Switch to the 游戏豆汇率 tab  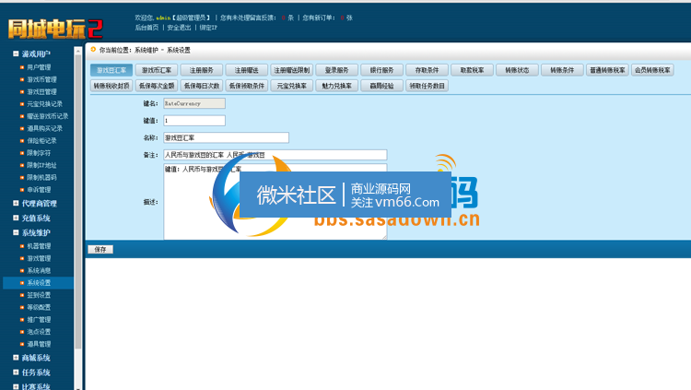point(111,70)
